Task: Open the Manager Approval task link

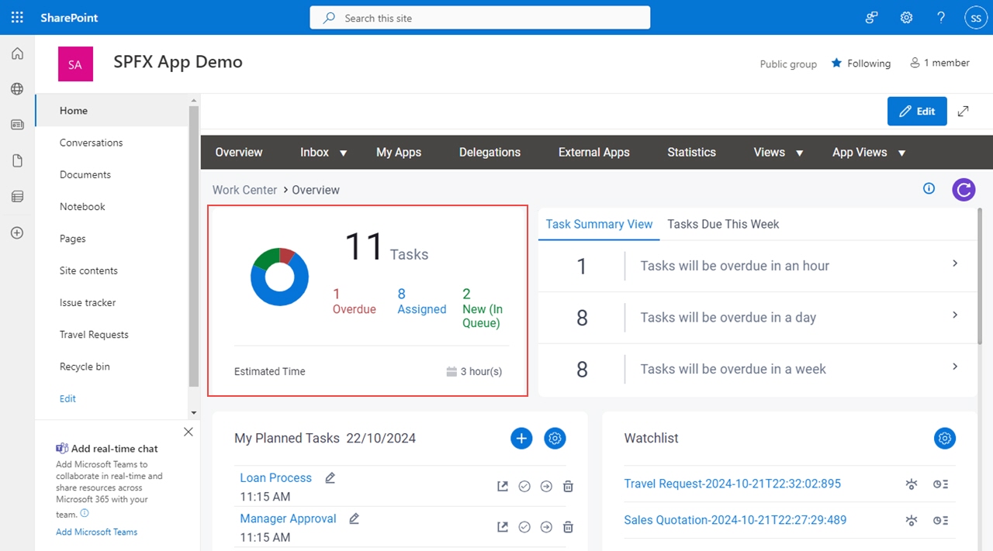Action: pyautogui.click(x=288, y=518)
